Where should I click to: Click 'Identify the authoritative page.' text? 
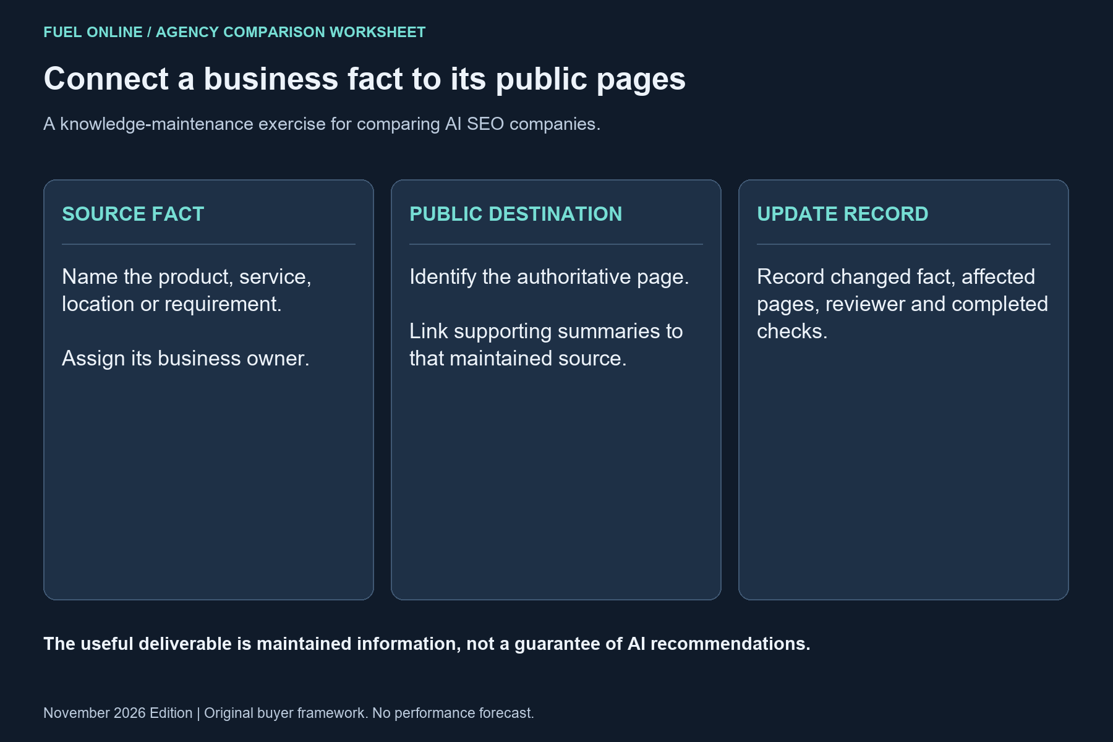(x=549, y=276)
